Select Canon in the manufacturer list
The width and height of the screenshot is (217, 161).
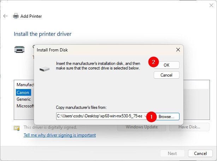(x=23, y=92)
